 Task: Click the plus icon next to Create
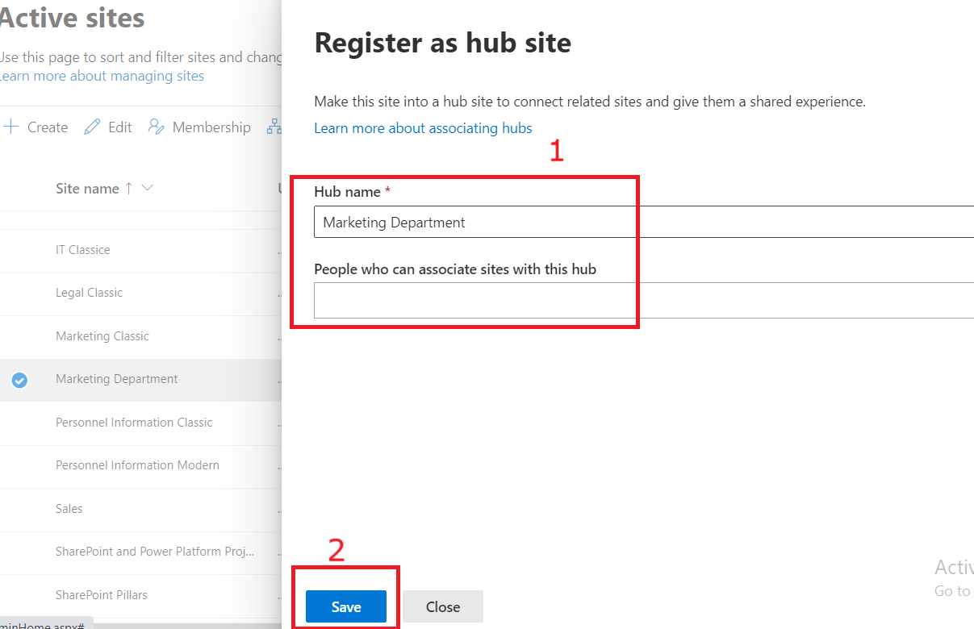(11, 127)
